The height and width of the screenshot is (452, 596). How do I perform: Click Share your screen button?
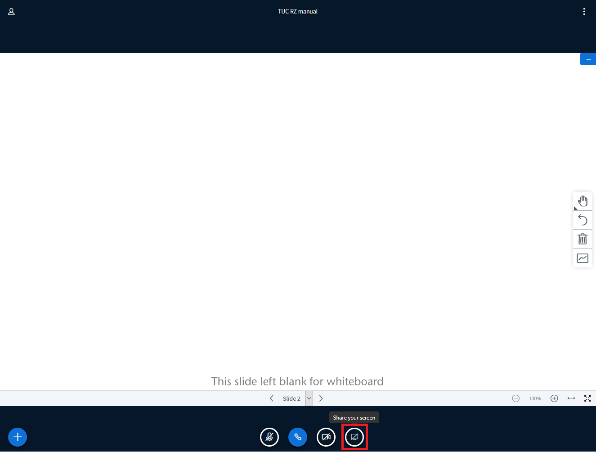(354, 437)
